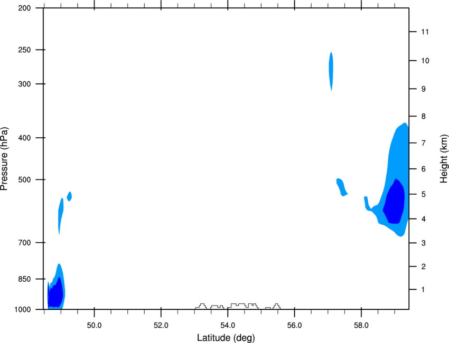Click the thin light blue contour near 250 hPa
The width and height of the screenshot is (449, 343).
tap(331, 72)
